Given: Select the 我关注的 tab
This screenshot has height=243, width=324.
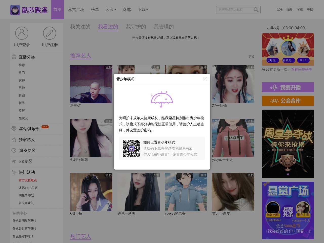Looking at the screenshot, I should [x=80, y=27].
